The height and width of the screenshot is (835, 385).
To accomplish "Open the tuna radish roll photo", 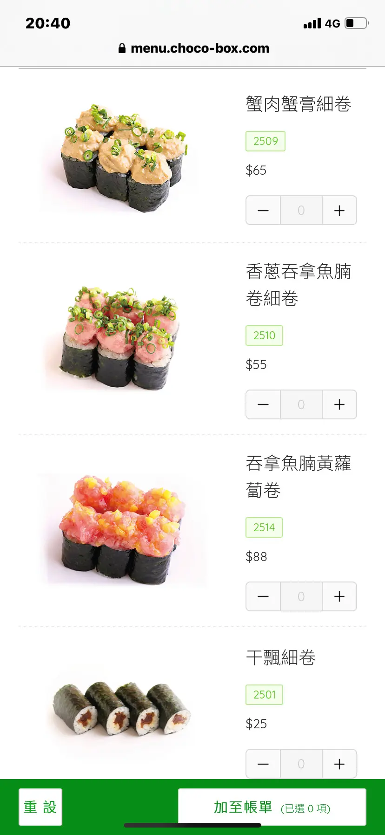I will pyautogui.click(x=123, y=530).
